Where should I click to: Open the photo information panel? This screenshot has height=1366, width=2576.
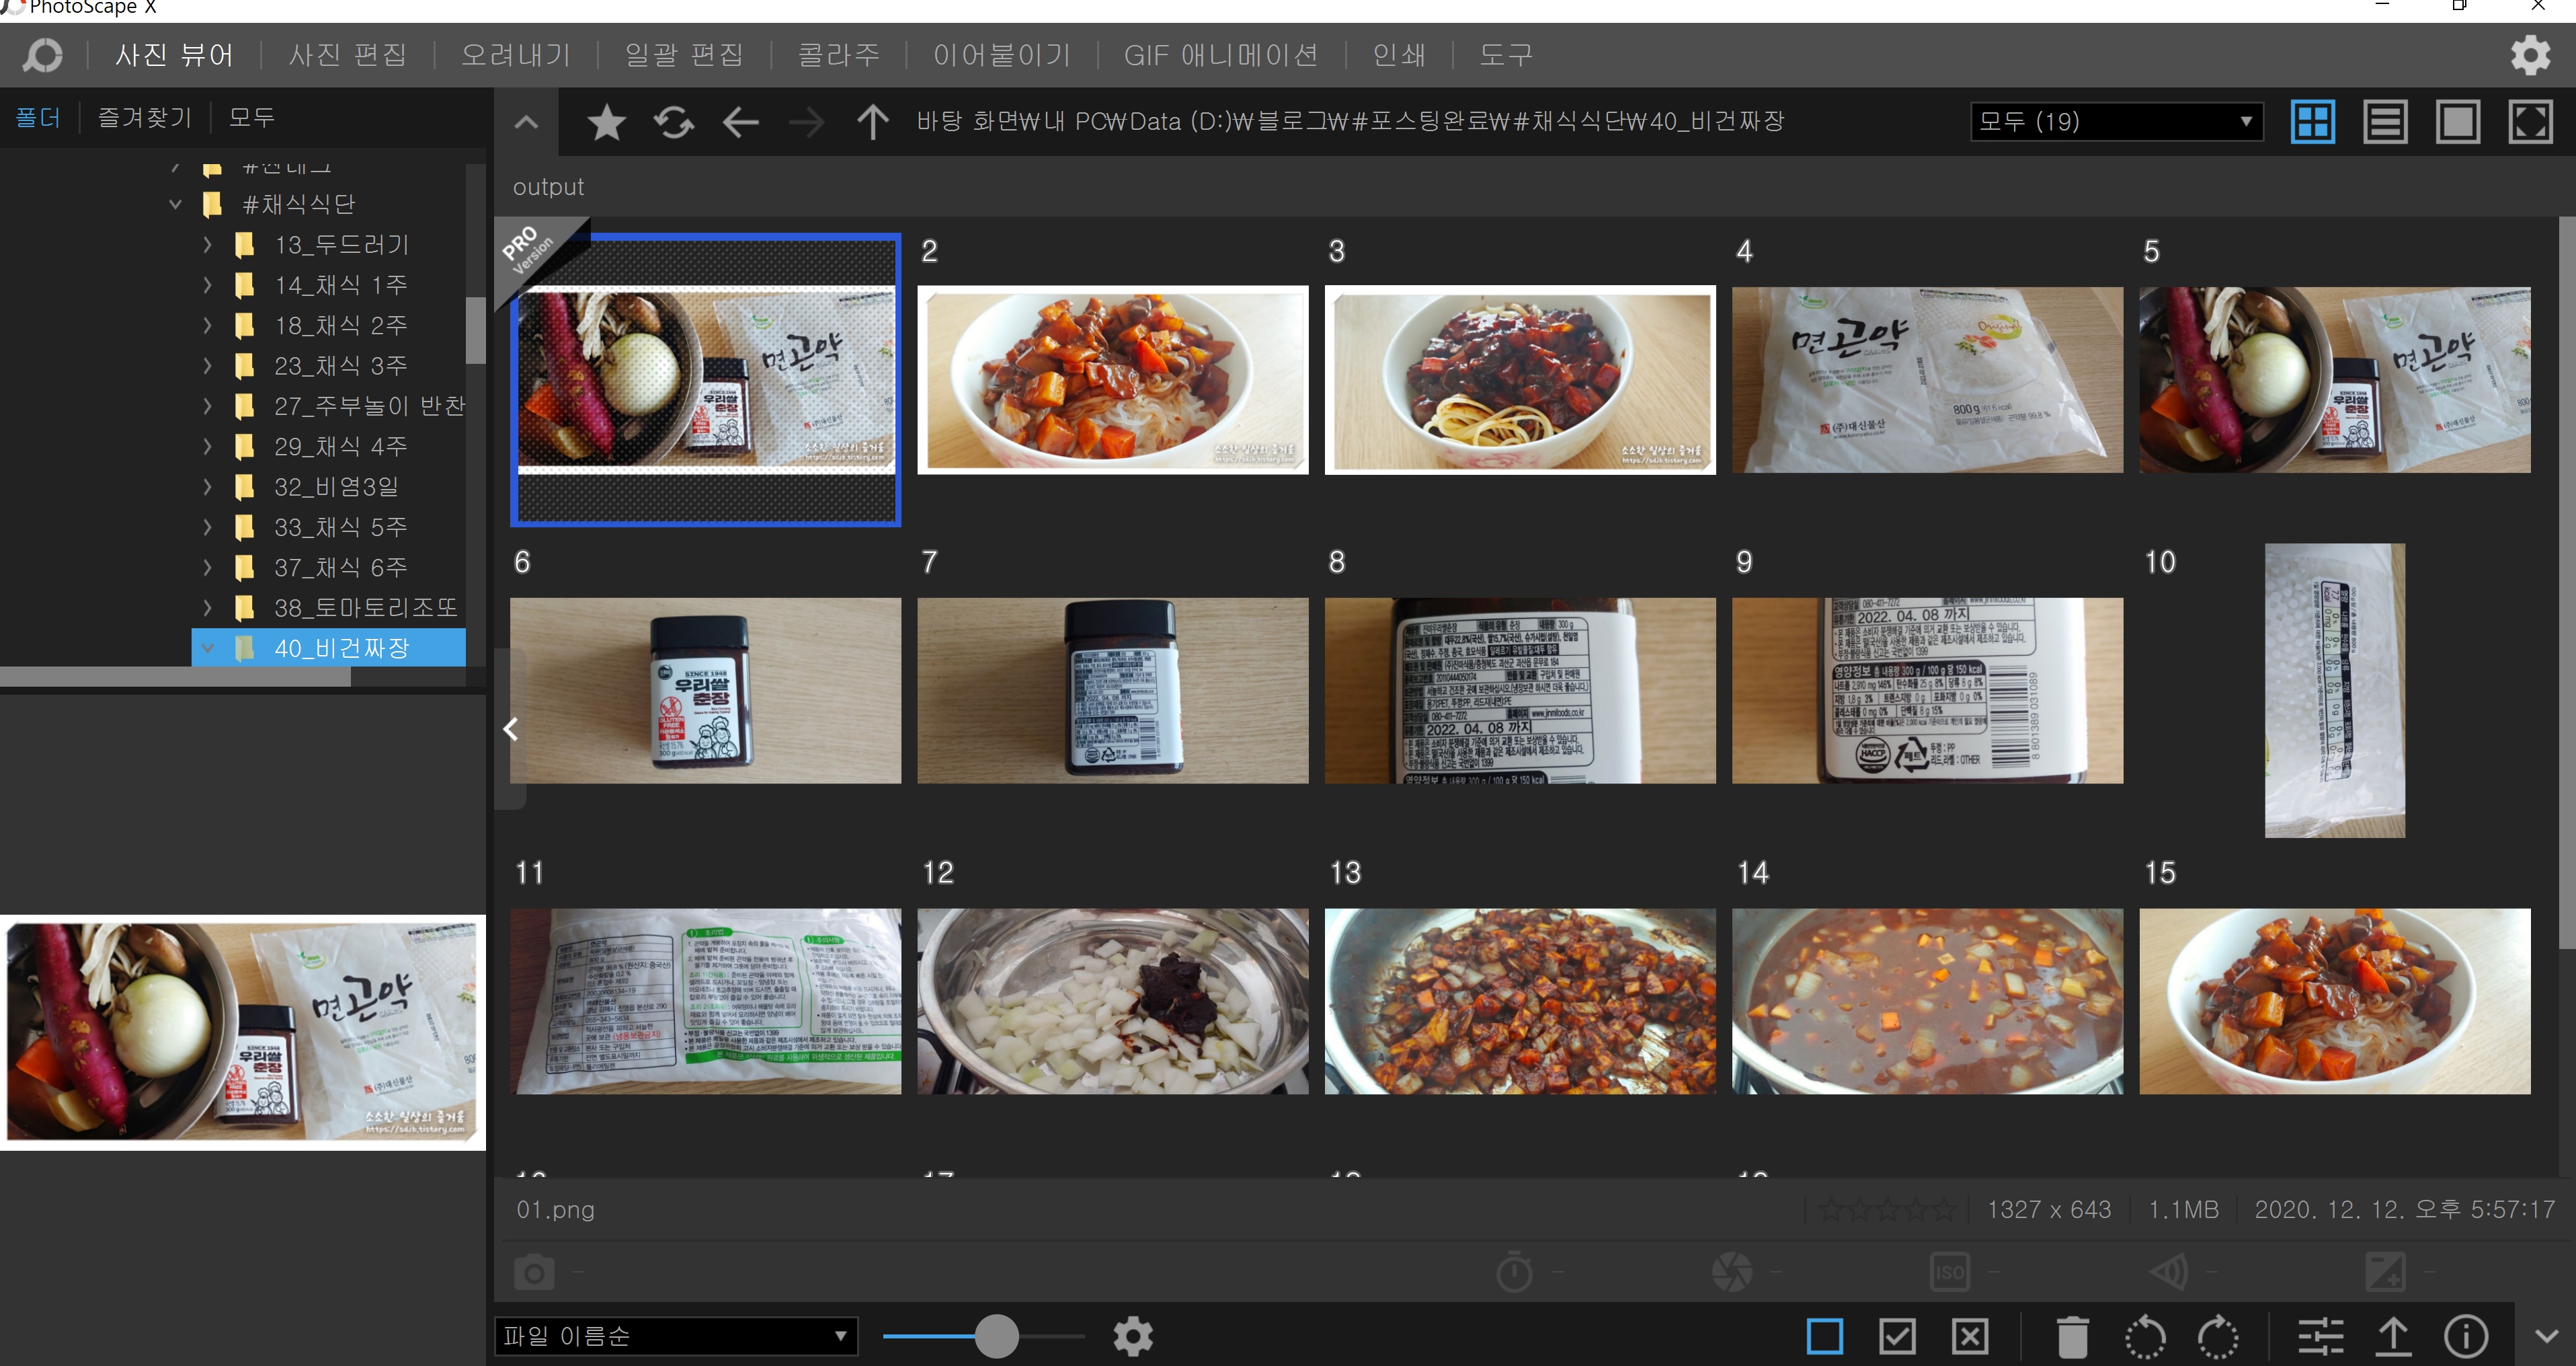[x=2465, y=1336]
